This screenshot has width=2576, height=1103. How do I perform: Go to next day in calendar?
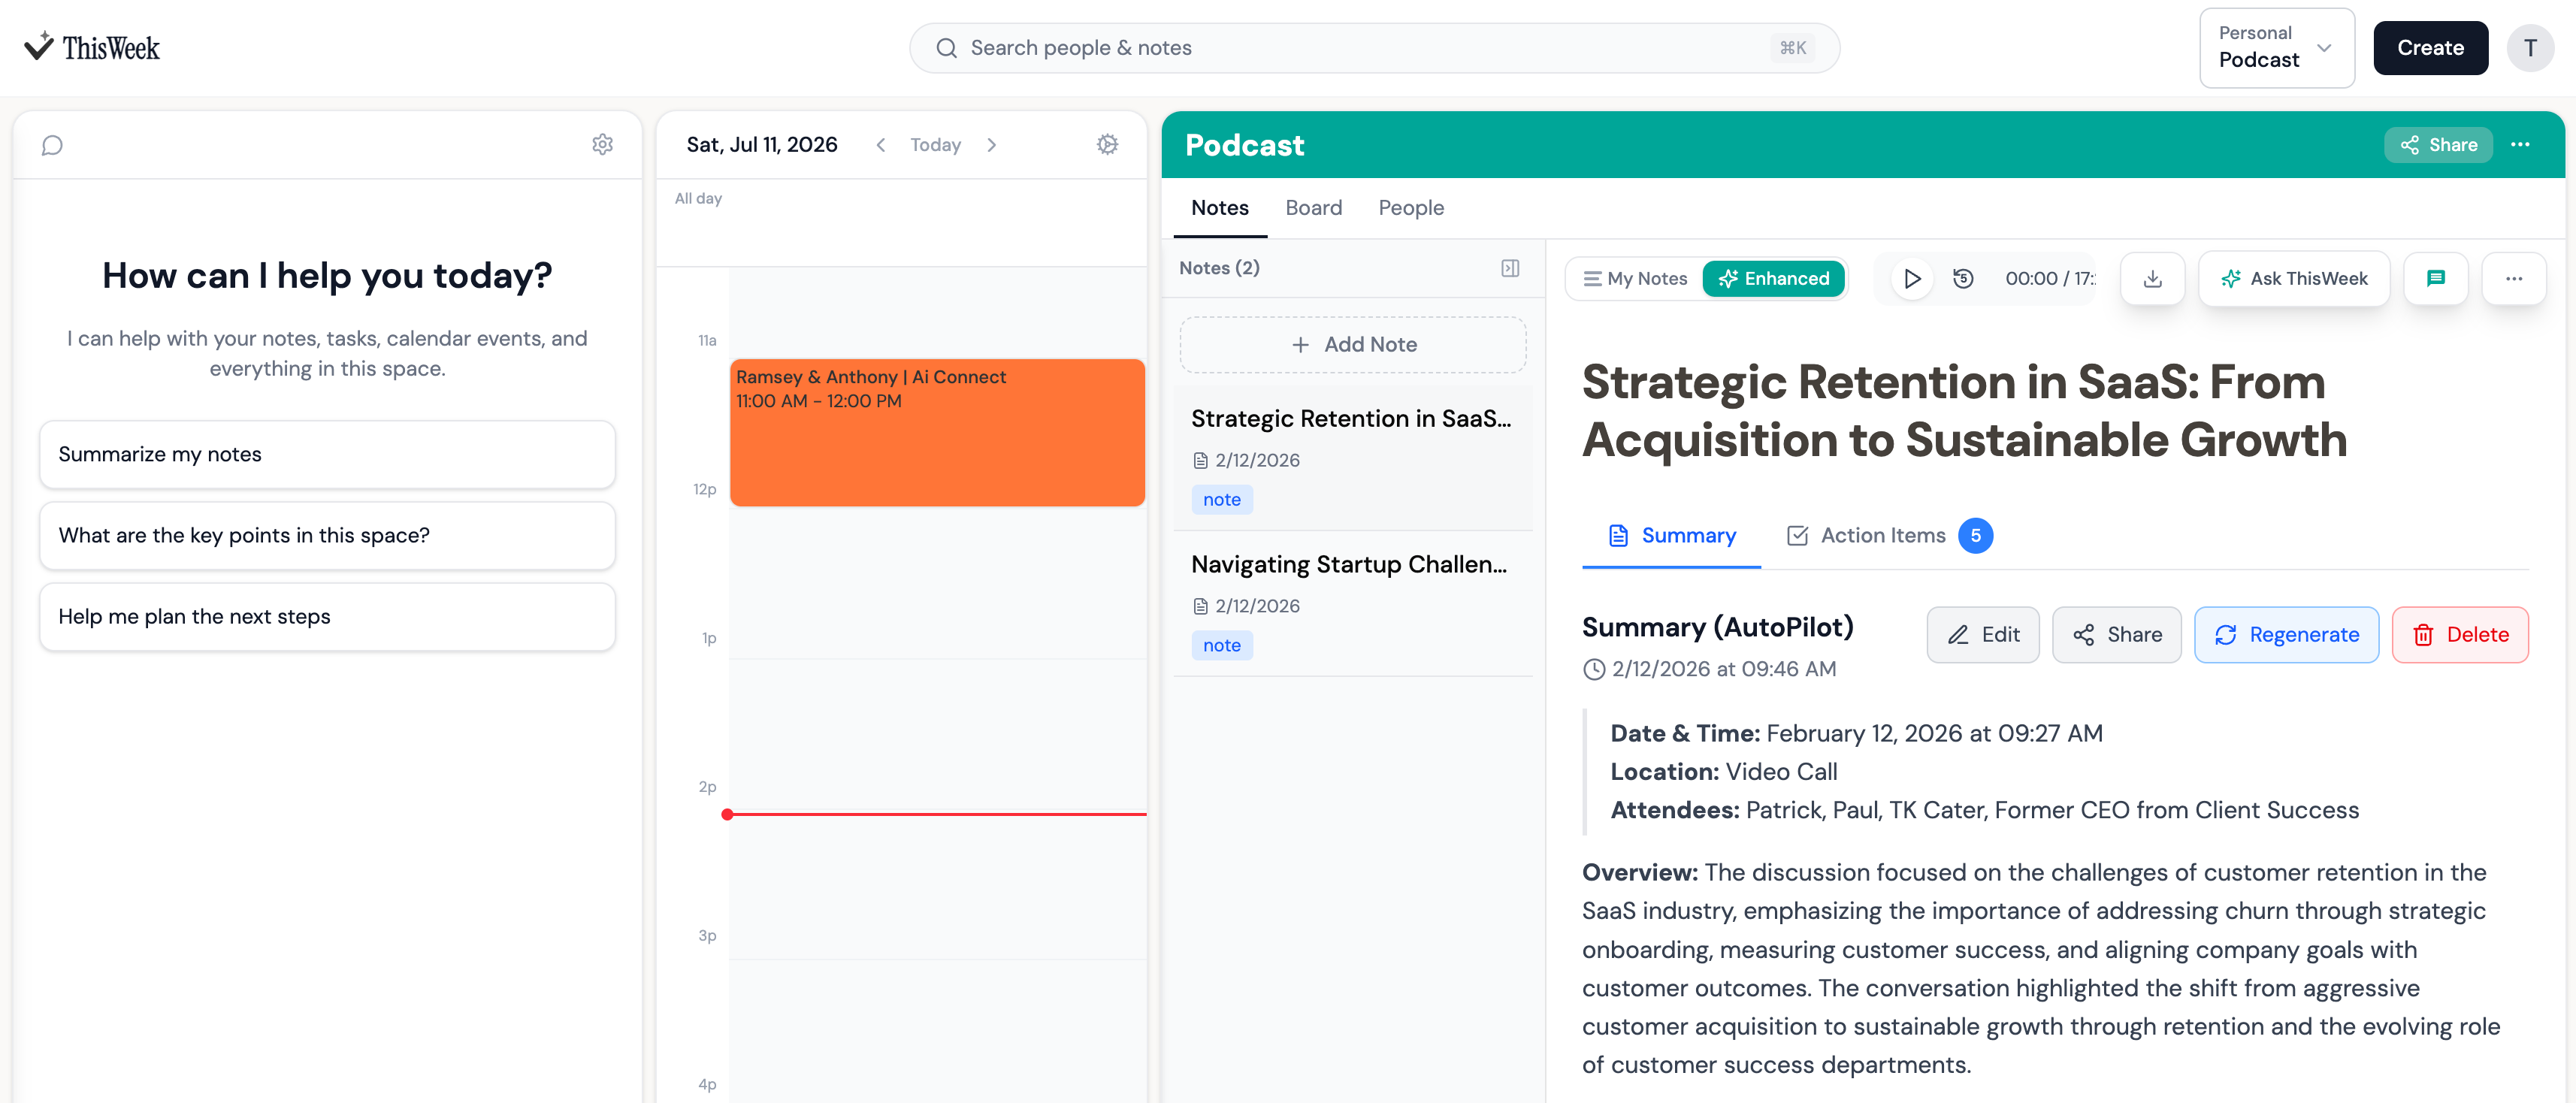tap(991, 145)
